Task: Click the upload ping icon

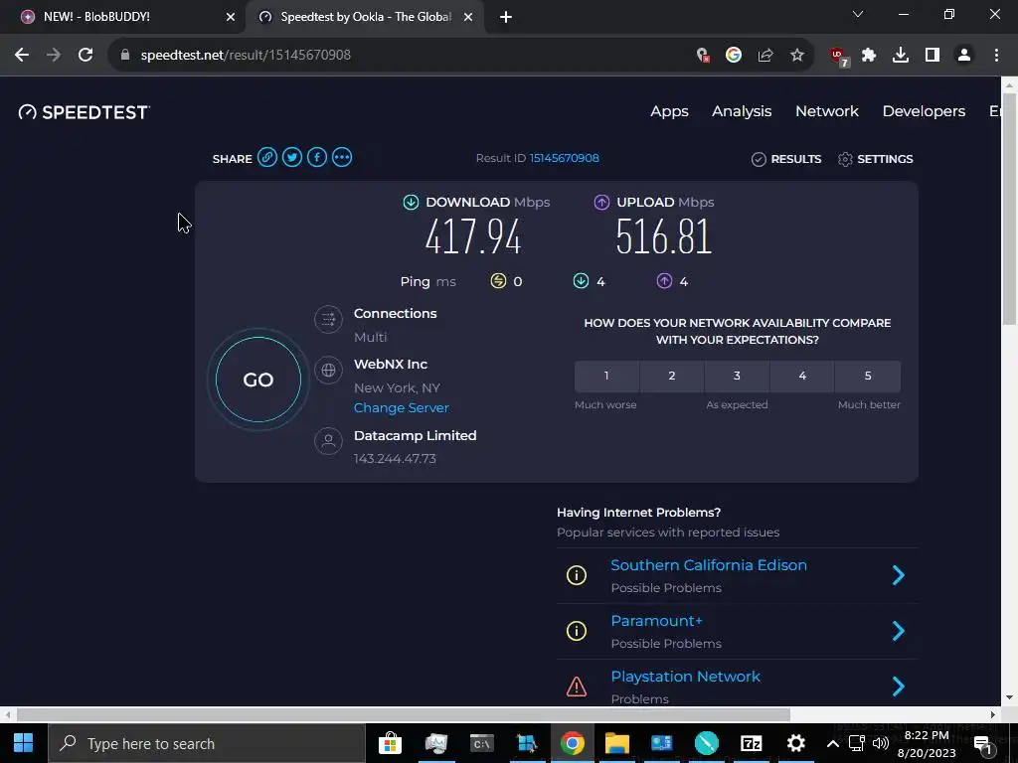Action: click(664, 280)
